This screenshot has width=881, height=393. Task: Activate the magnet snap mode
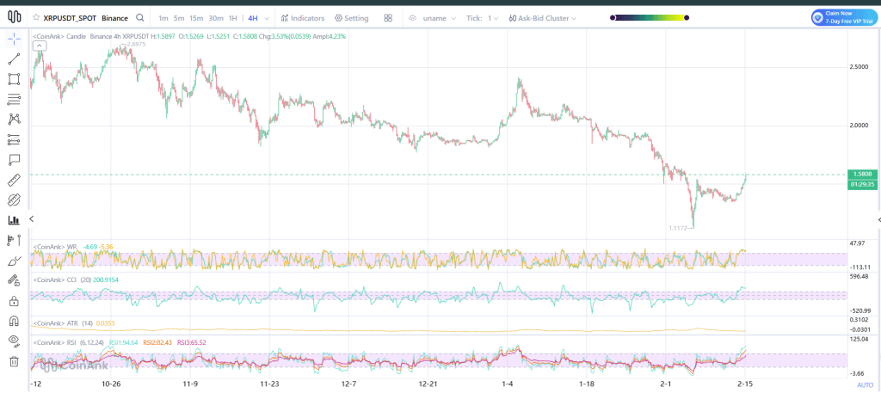14,321
